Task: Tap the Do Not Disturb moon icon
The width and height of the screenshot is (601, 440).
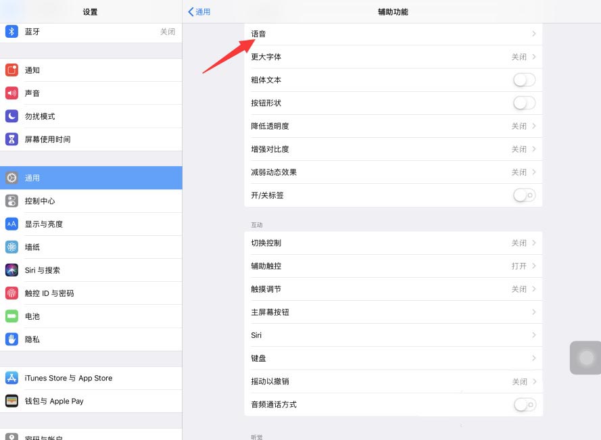Action: pyautogui.click(x=11, y=116)
